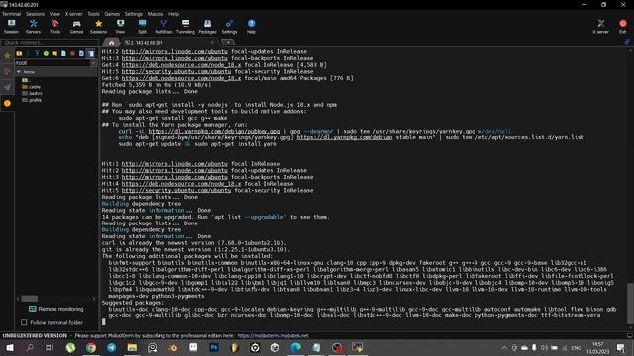Open security.ubuntu.com link on first Hit:5 line

tap(176, 71)
